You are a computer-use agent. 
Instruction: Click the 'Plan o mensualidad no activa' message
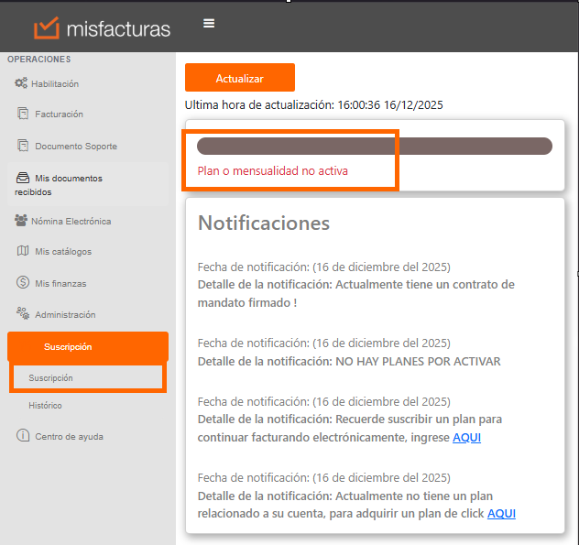tap(273, 170)
